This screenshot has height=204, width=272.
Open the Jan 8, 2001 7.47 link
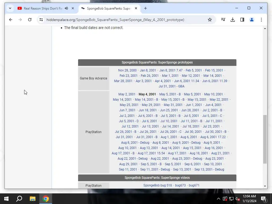click(x=171, y=70)
